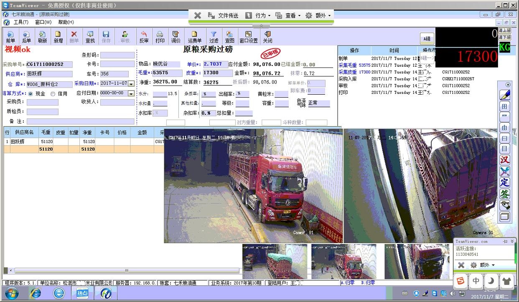This screenshot has width=519, height=302.
Task: Expand the TeamViewer toolbar 额外 menu
Action: (318, 15)
